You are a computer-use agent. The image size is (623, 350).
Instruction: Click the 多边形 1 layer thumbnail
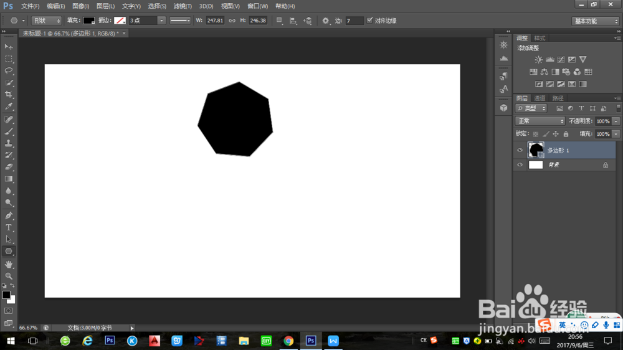(536, 150)
